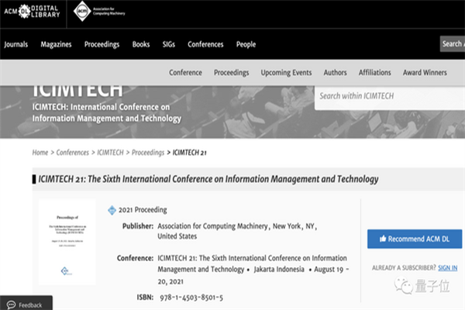465x310 pixels.
Task: Click the Association for Computing Machinery logo
Action: point(99,12)
